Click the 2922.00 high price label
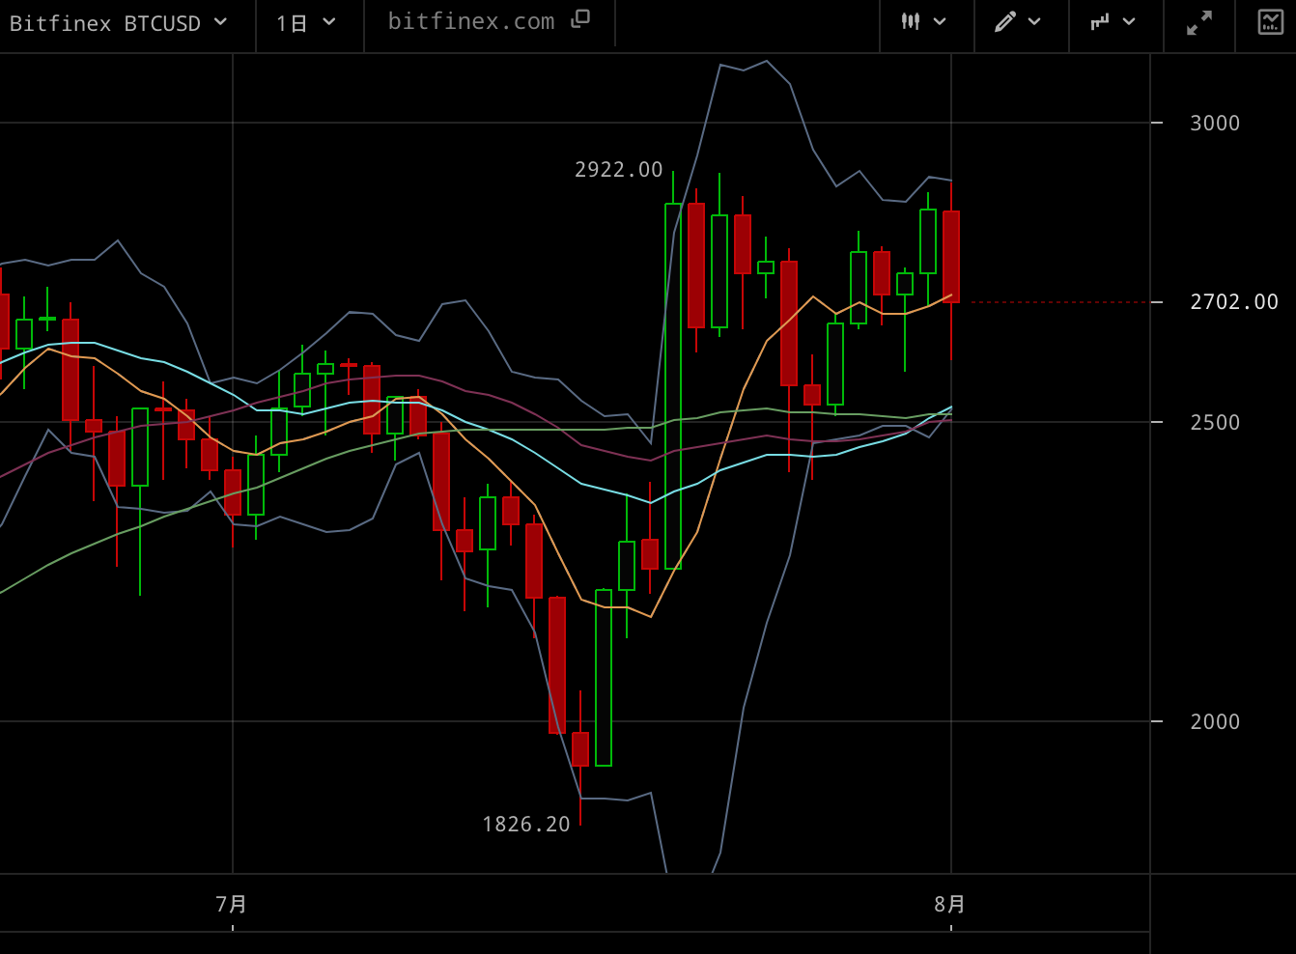 619,170
